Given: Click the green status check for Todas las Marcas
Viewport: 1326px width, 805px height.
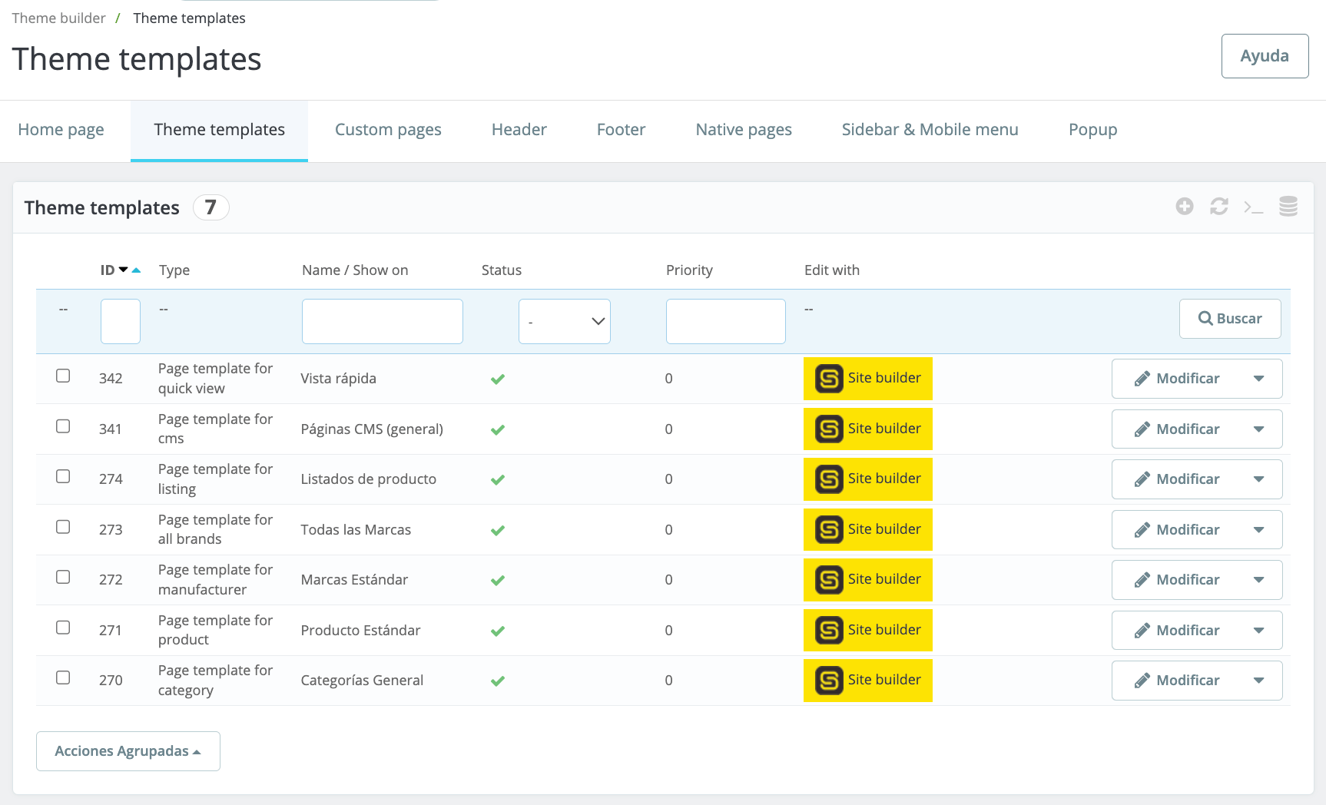Looking at the screenshot, I should pyautogui.click(x=498, y=530).
